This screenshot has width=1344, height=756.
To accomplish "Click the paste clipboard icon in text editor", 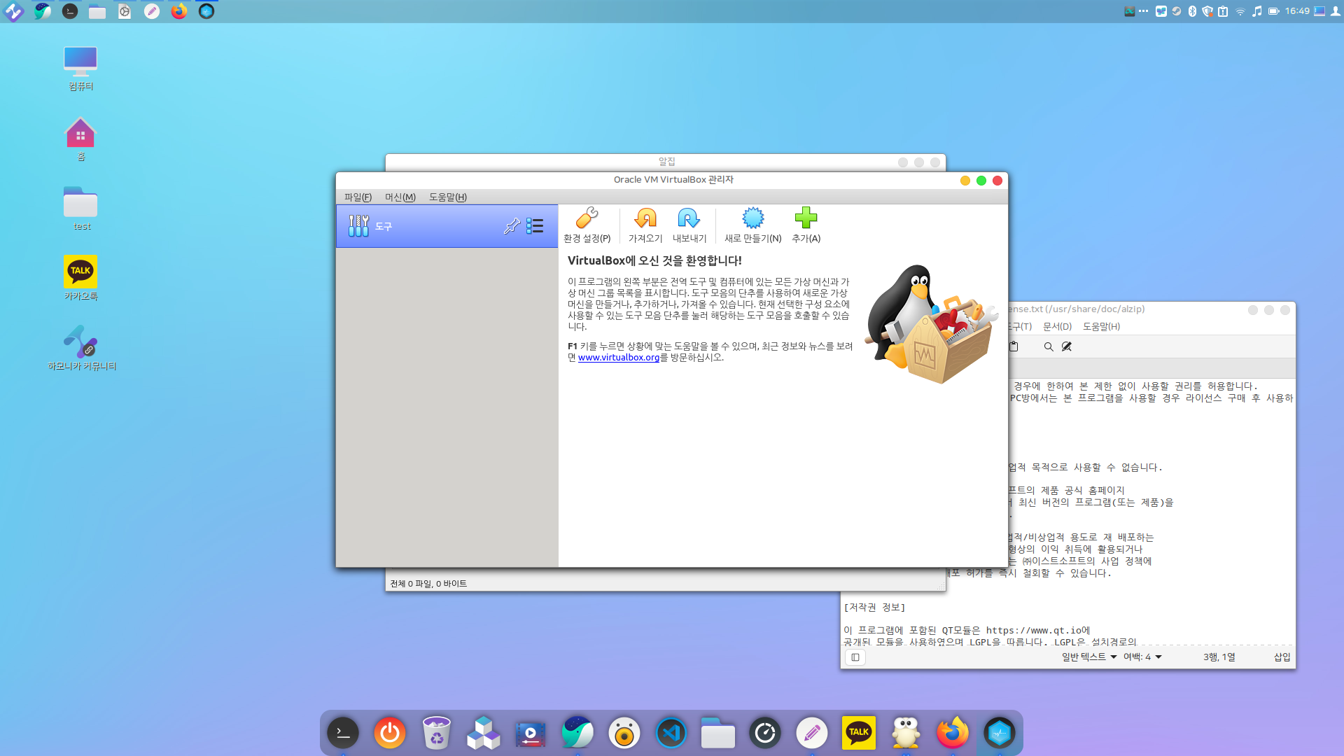I will pos(1014,346).
